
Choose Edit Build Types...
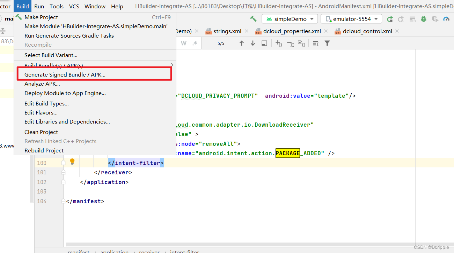click(95, 103)
